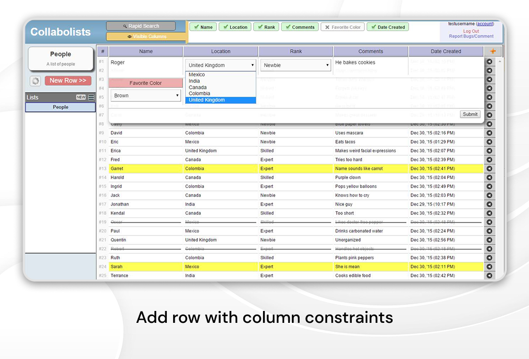529x359 pixels.
Task: Select the People list in the sidebar
Action: click(60, 107)
